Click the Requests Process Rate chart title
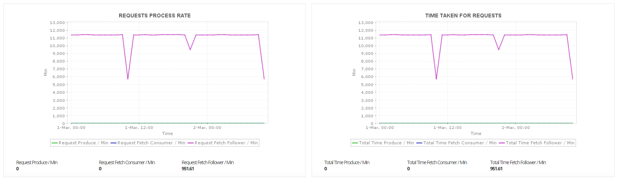This screenshot has height=183, width=617. coord(155,16)
